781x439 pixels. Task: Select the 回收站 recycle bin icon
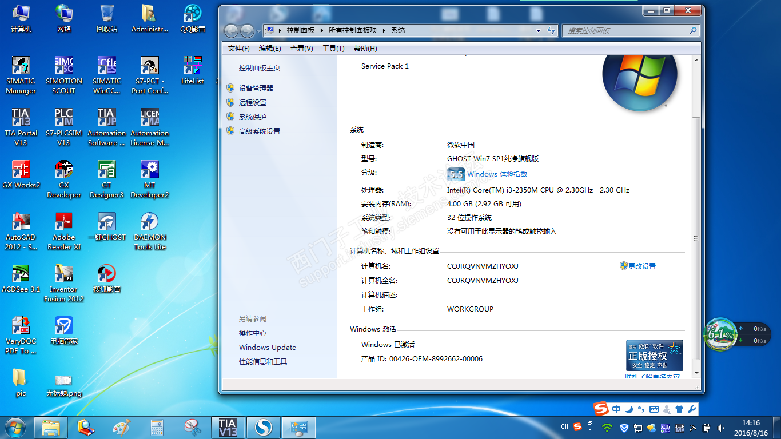pyautogui.click(x=107, y=18)
